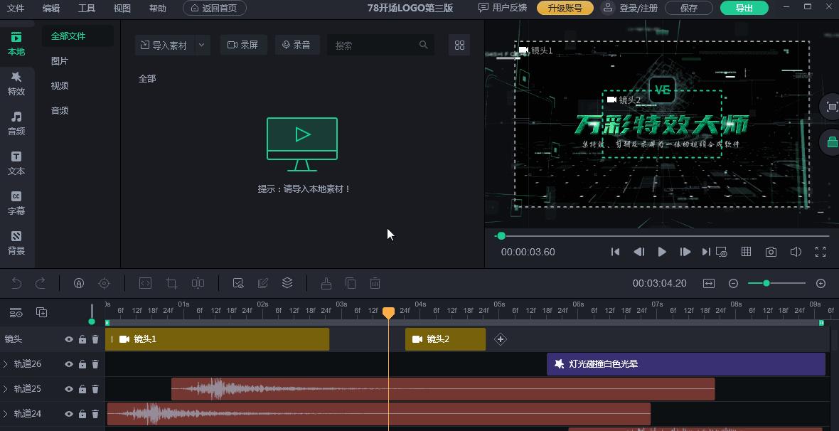The image size is (839, 431).
Task: Add a new track icon
Action: (x=41, y=312)
